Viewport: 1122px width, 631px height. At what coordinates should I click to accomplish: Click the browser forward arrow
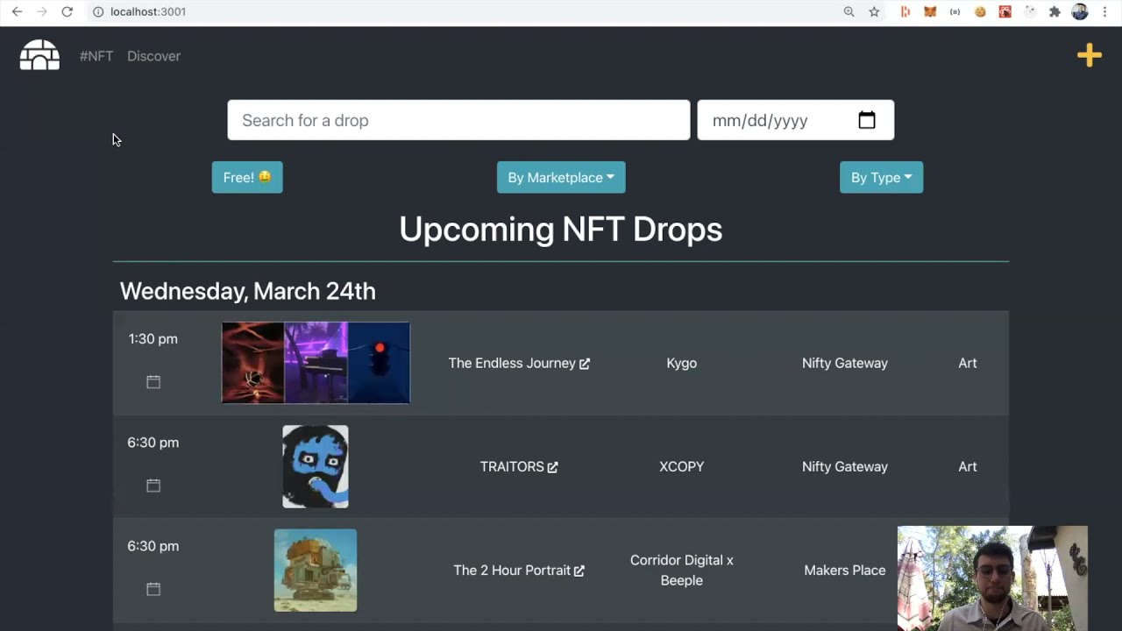click(41, 11)
